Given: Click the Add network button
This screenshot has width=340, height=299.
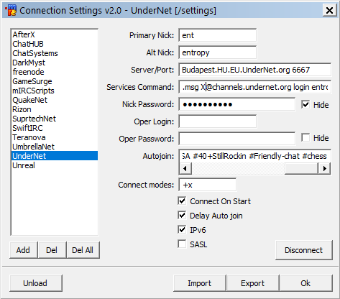Looking at the screenshot, I should click(23, 250).
